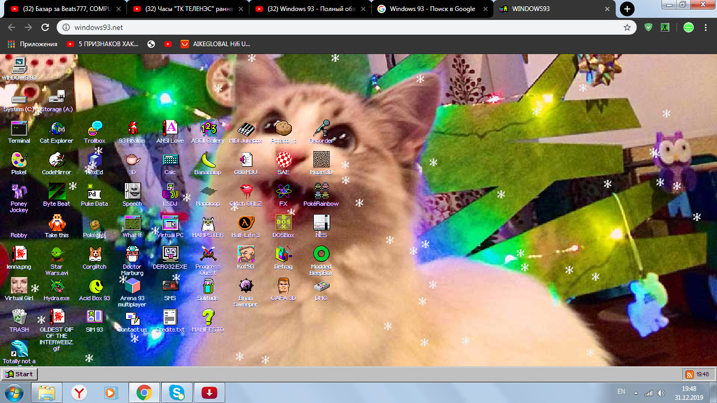Launch Cat Explorer from the desktop
Screen dimensions: 717x403
(x=57, y=129)
